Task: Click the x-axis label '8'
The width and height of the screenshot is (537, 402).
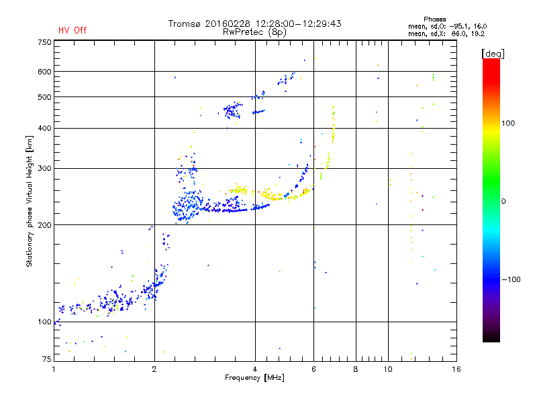Action: pyautogui.click(x=356, y=369)
